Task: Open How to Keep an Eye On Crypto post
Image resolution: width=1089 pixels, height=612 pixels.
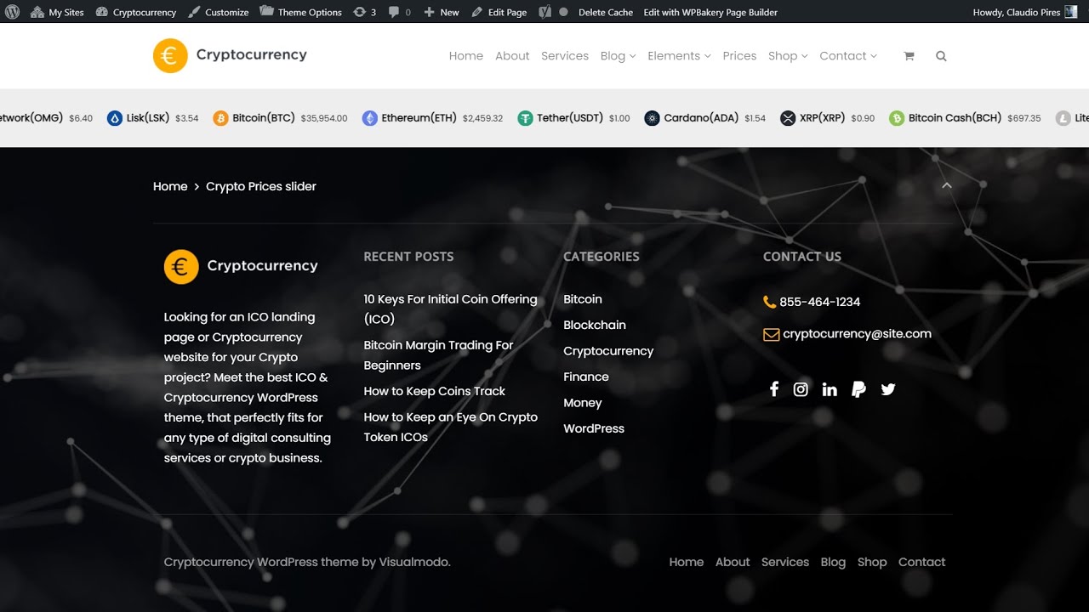Action: point(450,427)
